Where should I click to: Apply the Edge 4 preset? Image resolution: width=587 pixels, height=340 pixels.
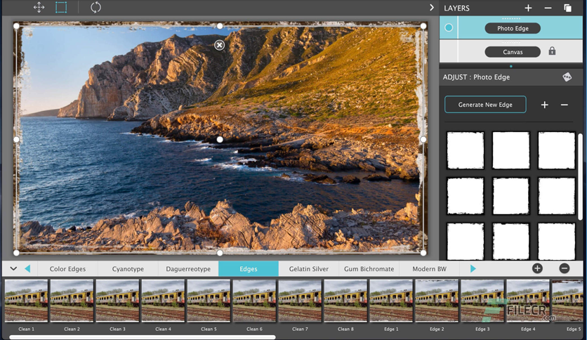(529, 301)
